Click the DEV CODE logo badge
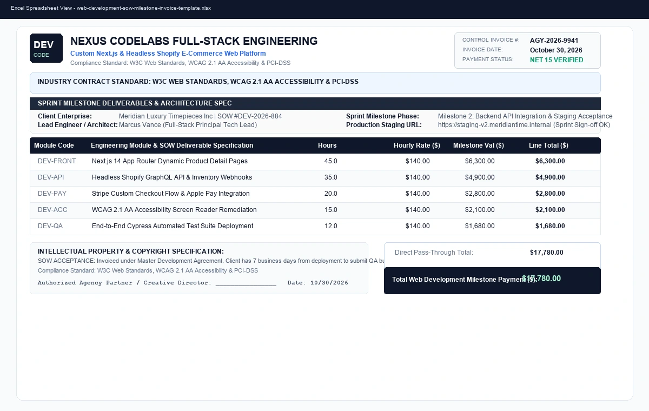 (x=46, y=48)
